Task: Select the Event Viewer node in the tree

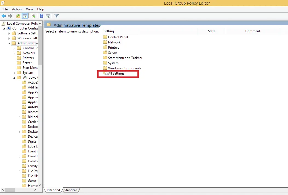Action: coord(33,161)
